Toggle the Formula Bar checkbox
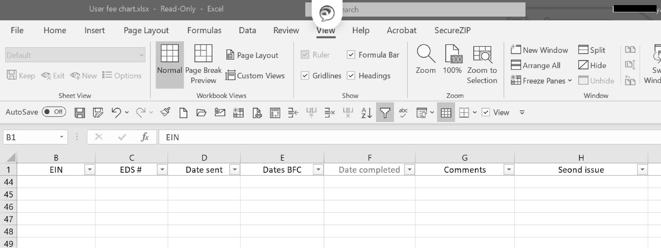Image resolution: width=661 pixels, height=248 pixels. tap(351, 55)
